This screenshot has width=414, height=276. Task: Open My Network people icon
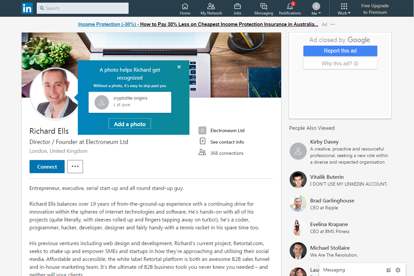[x=211, y=6]
